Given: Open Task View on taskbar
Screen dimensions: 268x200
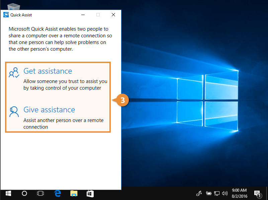Looking at the screenshot, I should pos(40,194).
